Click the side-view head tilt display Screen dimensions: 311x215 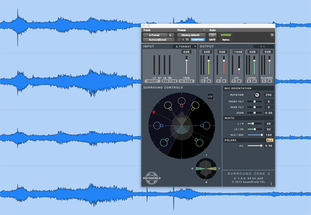[x=206, y=169]
